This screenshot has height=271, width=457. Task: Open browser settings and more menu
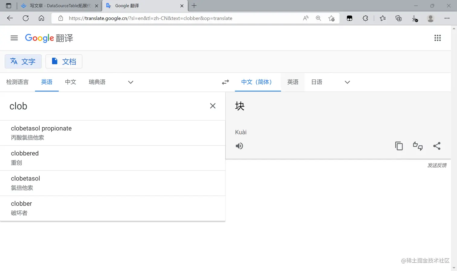click(x=447, y=18)
